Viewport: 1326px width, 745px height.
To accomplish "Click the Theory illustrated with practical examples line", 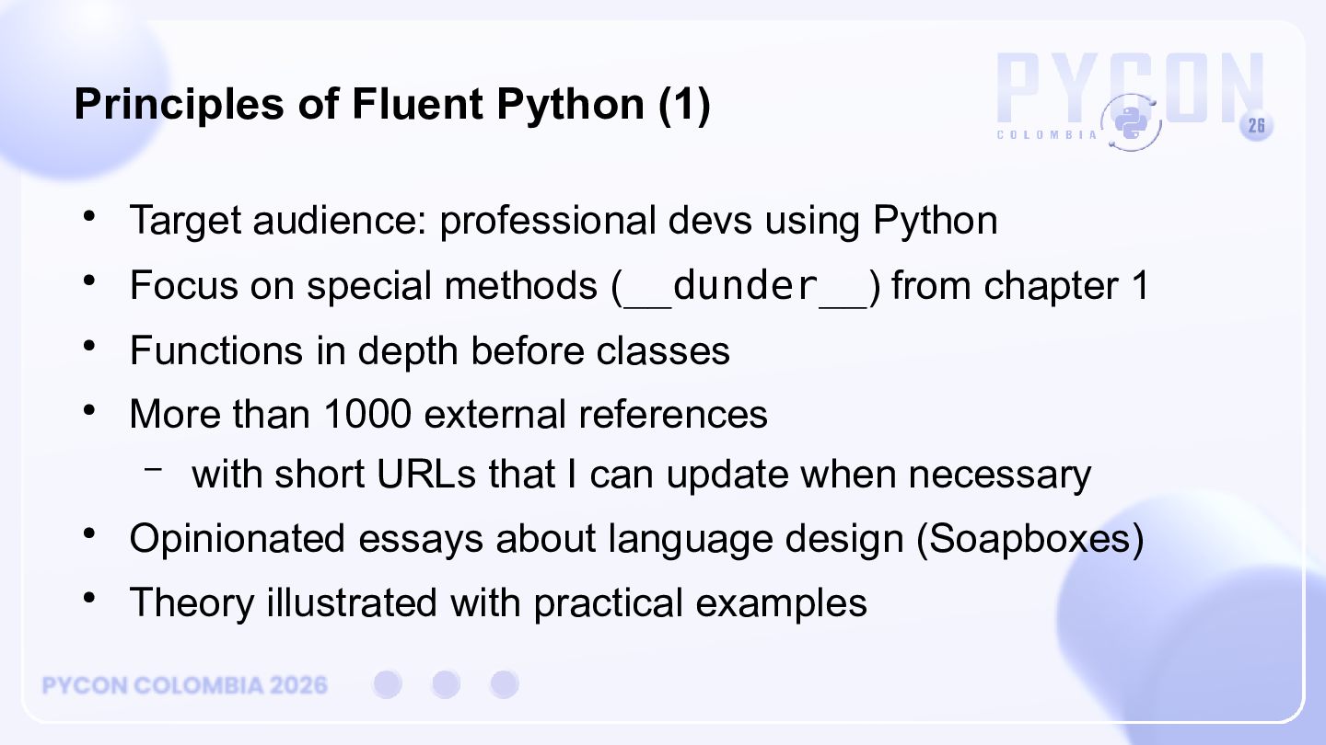I will [498, 603].
